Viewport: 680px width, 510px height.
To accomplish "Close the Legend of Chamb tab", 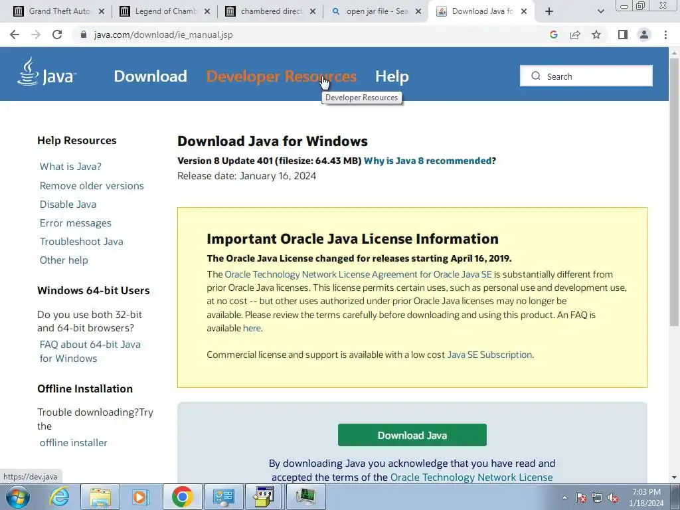I will (207, 12).
